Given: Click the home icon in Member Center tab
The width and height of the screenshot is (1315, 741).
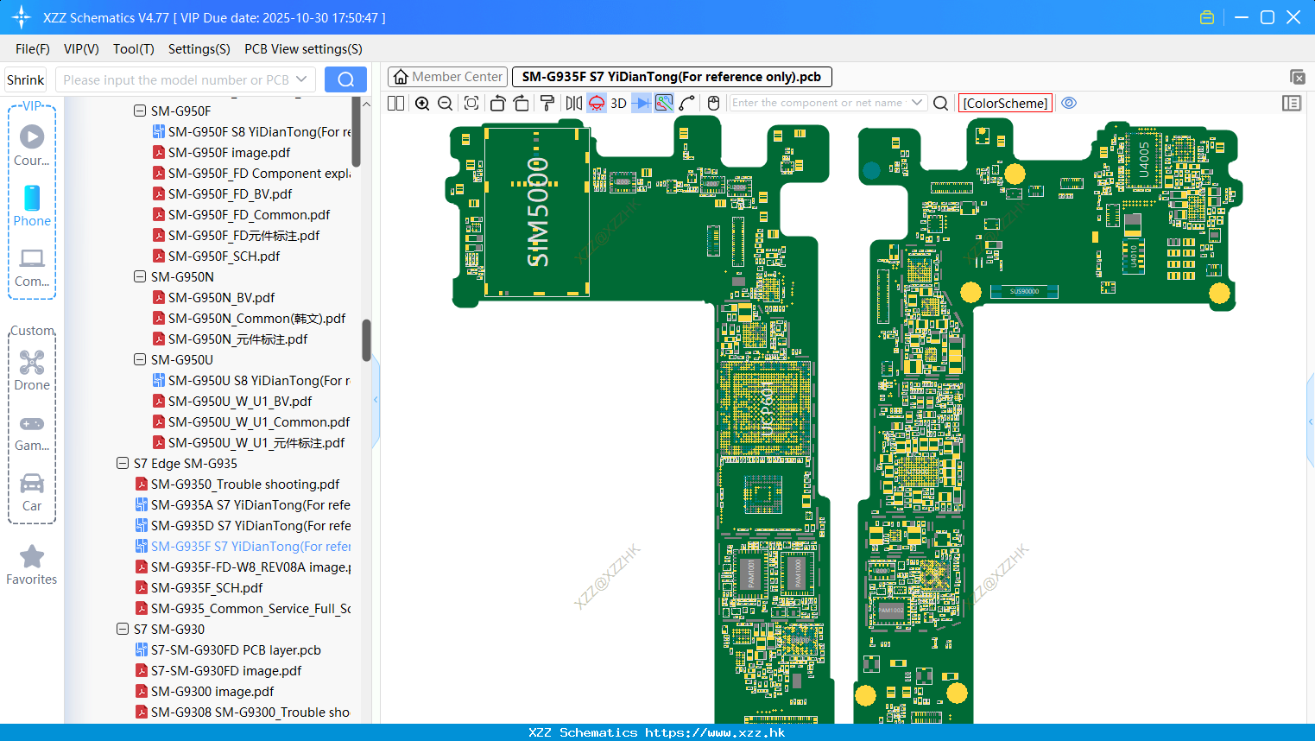Looking at the screenshot, I should click(401, 77).
